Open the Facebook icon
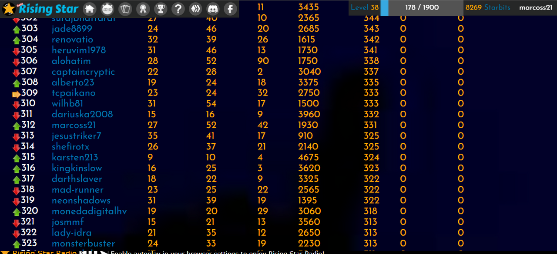Screen dimensions: 557x254 pos(230,8)
